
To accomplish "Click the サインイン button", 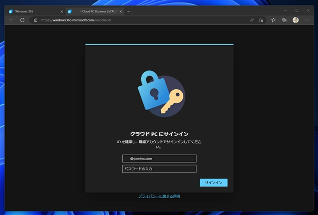I will [214, 183].
